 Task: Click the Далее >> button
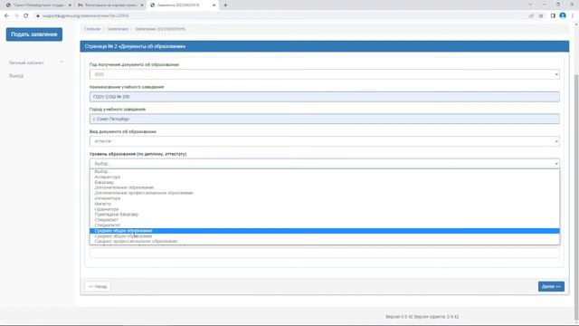(x=551, y=286)
